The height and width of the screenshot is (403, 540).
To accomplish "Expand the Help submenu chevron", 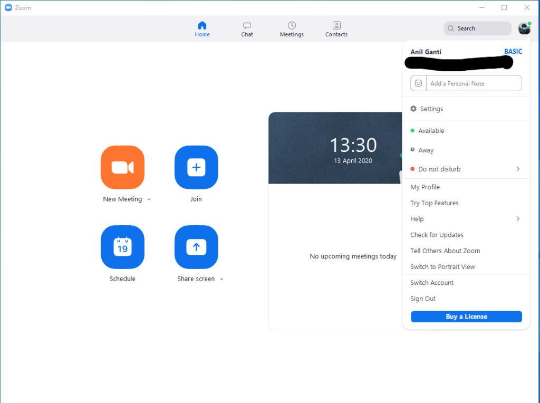I will tap(518, 219).
